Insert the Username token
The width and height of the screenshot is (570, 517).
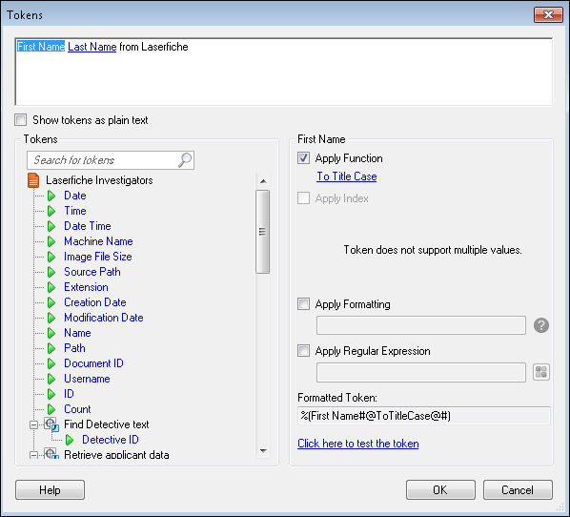(x=87, y=379)
